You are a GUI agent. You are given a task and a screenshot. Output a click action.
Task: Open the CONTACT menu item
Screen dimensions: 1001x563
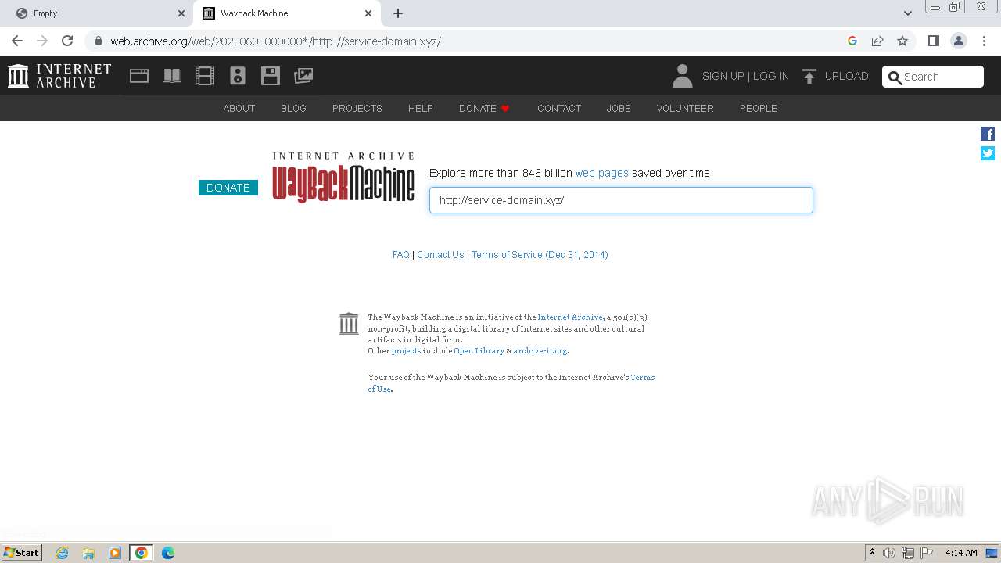click(x=559, y=108)
